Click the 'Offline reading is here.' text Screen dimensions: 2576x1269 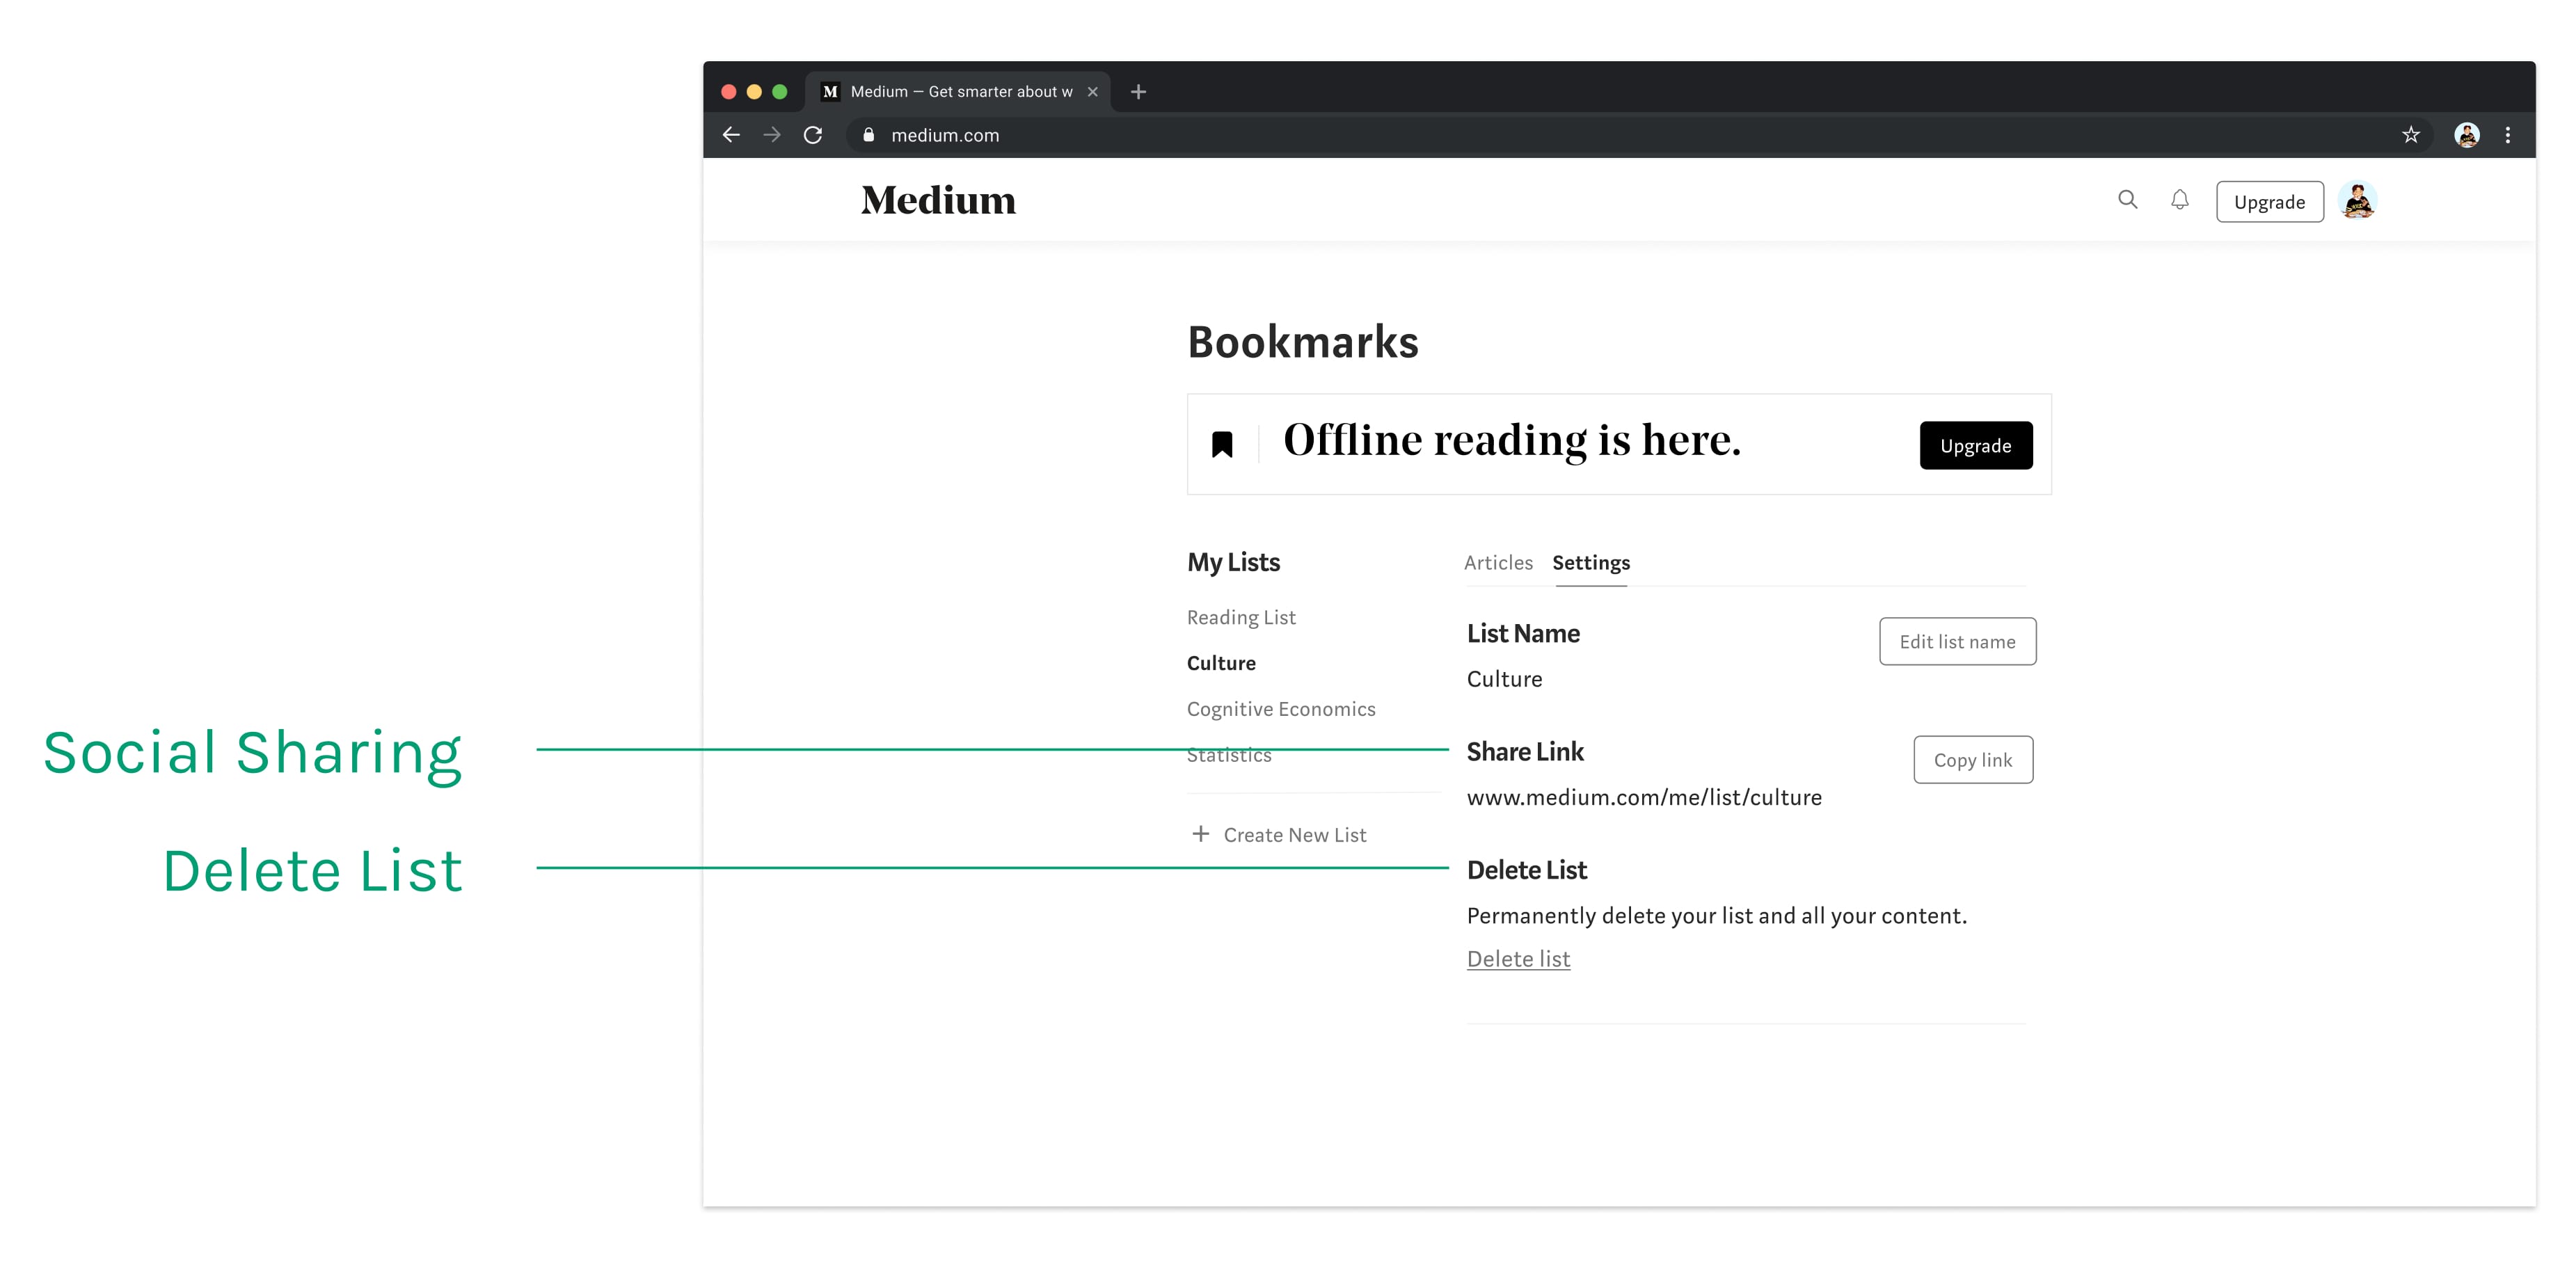click(1511, 441)
